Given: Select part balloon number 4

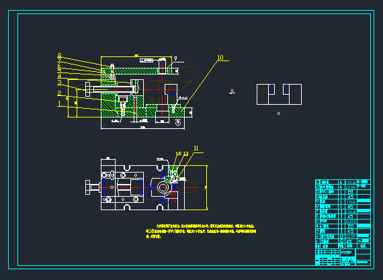Looking at the screenshot, I should tap(59, 77).
